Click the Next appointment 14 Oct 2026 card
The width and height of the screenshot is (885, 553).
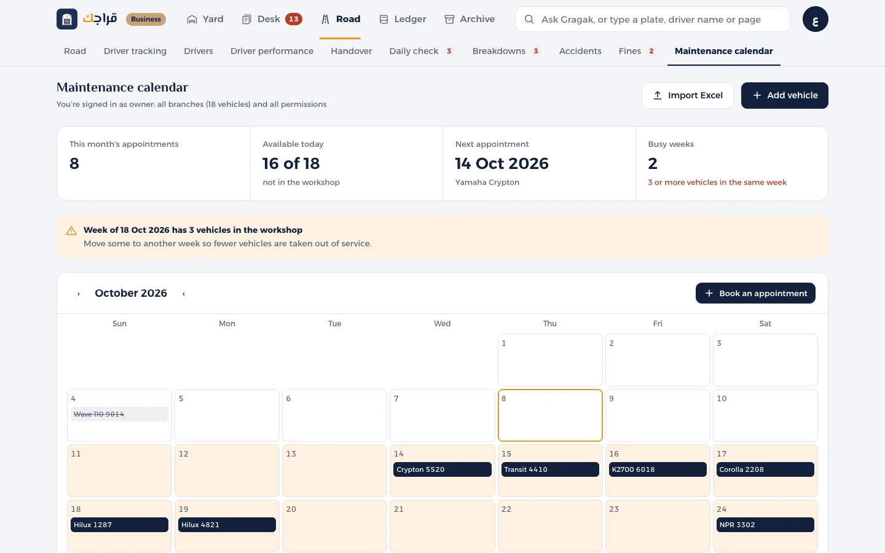(x=539, y=163)
